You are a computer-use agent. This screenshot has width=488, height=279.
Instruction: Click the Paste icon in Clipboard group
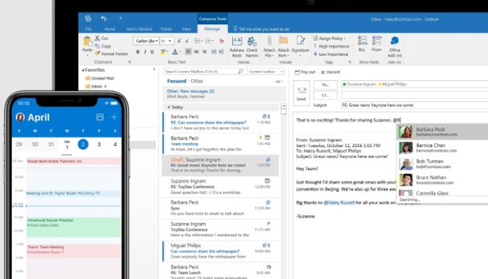click(x=87, y=41)
